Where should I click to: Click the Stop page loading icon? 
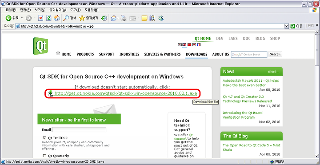(41, 18)
